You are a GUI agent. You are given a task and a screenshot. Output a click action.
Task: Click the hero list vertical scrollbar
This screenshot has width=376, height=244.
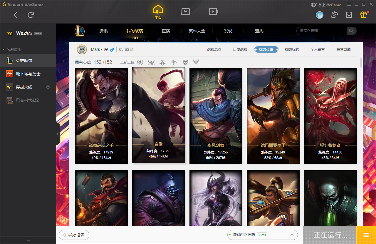tap(361, 62)
